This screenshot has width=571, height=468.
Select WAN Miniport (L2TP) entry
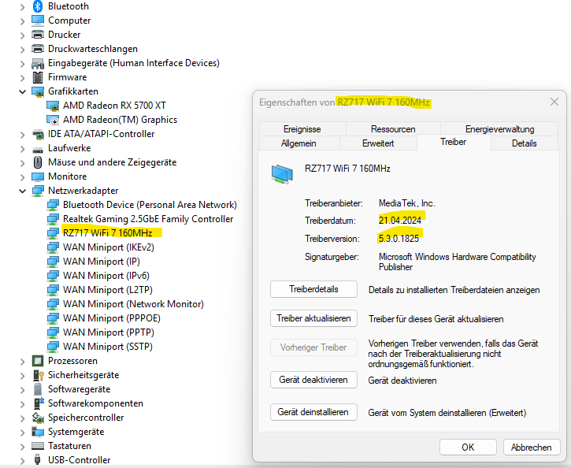tap(108, 290)
